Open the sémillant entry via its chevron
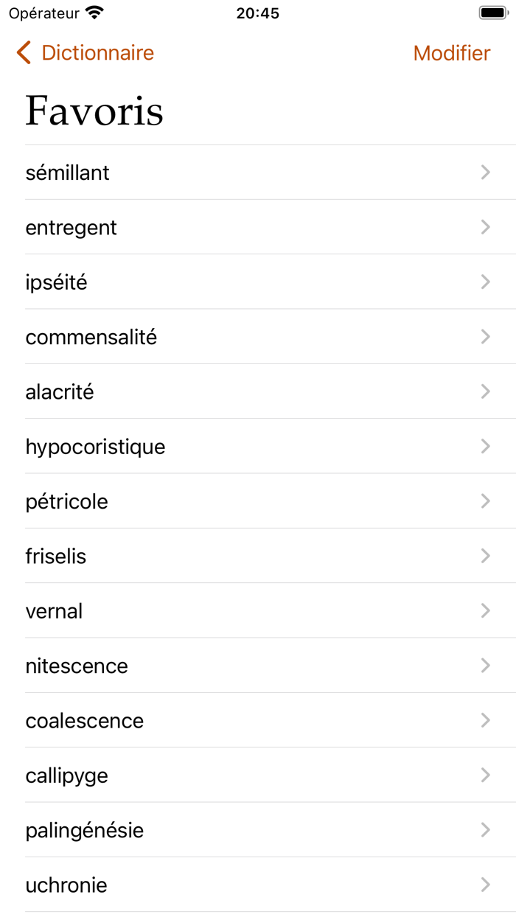This screenshot has height=917, width=516. pyautogui.click(x=485, y=172)
